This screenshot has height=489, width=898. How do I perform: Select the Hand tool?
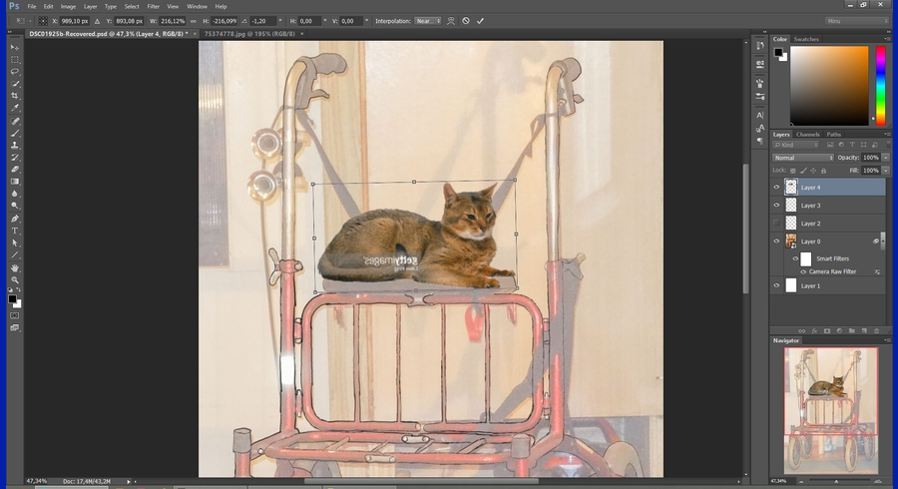[x=15, y=268]
